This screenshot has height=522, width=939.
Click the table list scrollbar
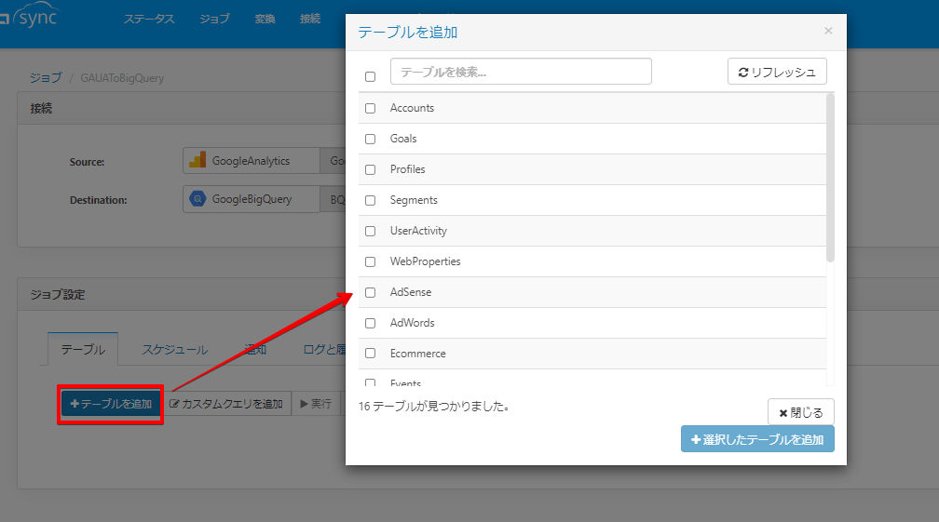830,177
